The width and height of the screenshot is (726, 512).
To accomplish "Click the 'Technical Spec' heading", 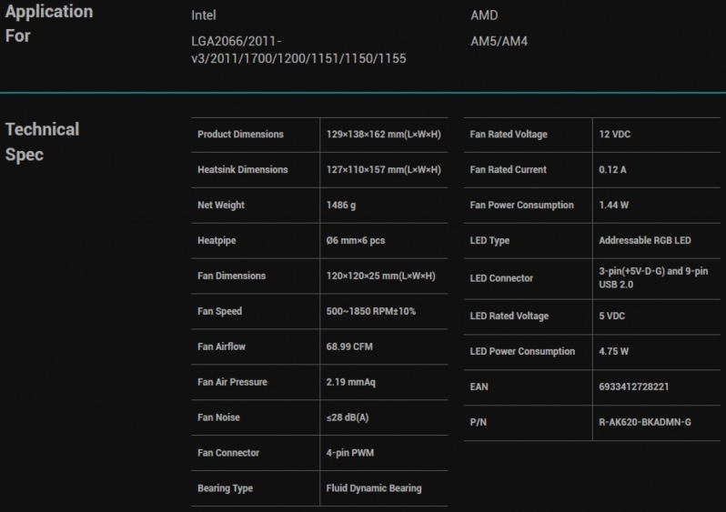I will pyautogui.click(x=42, y=142).
